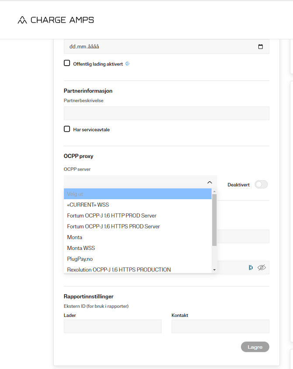The width and height of the screenshot is (293, 369).
Task: Select Monta WSS from the list
Action: click(81, 248)
